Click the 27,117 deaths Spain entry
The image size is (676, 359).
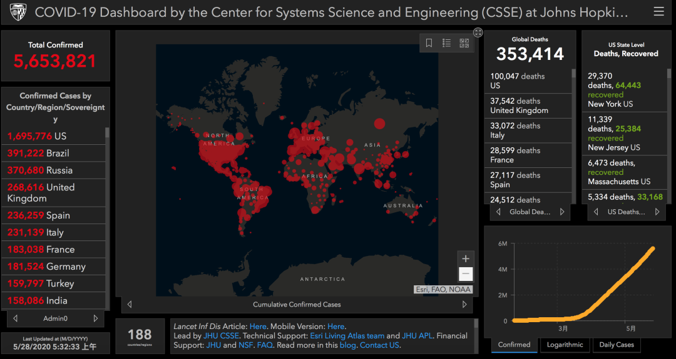(x=528, y=180)
